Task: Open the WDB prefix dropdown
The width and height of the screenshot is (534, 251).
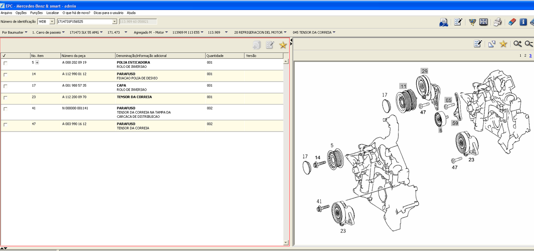Action: pos(52,22)
